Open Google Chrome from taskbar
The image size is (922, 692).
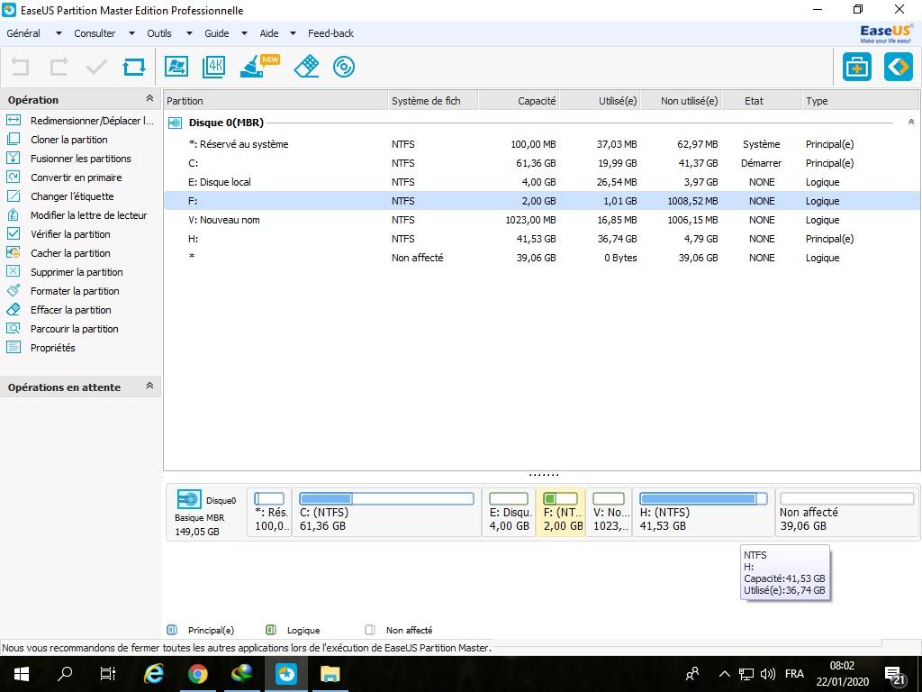[x=197, y=674]
